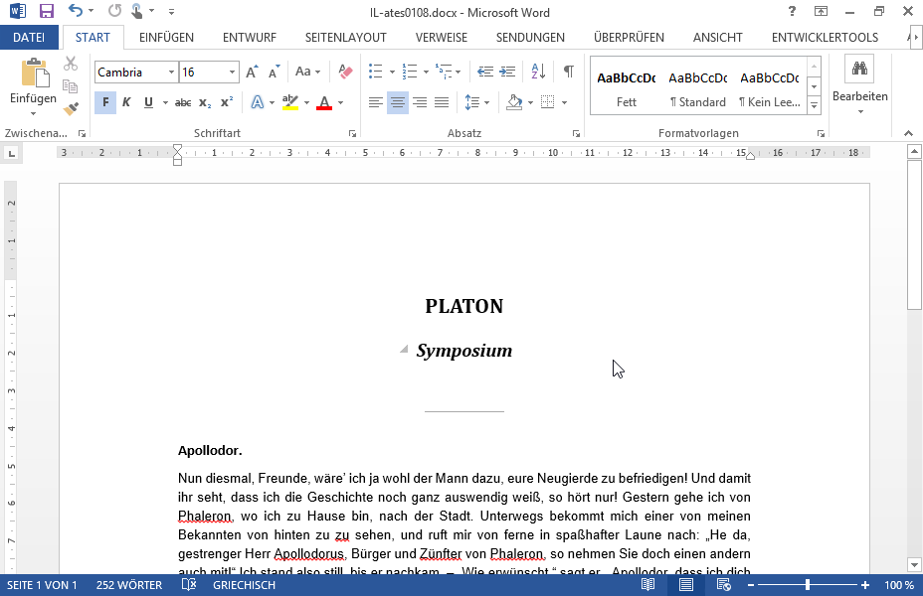923x596 pixels.
Task: Align the text left
Action: tap(376, 103)
